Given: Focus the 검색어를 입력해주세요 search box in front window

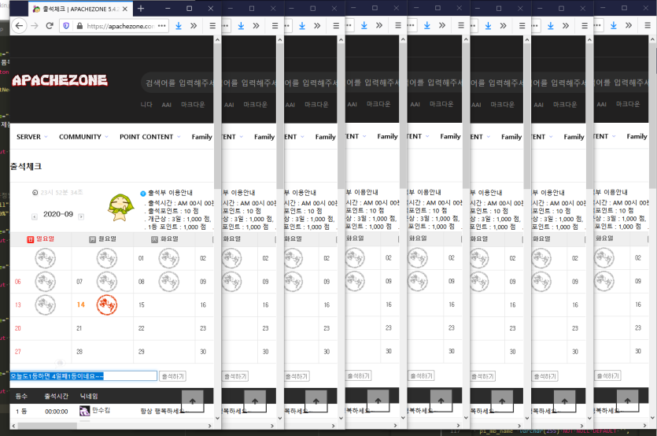Looking at the screenshot, I should pos(177,83).
